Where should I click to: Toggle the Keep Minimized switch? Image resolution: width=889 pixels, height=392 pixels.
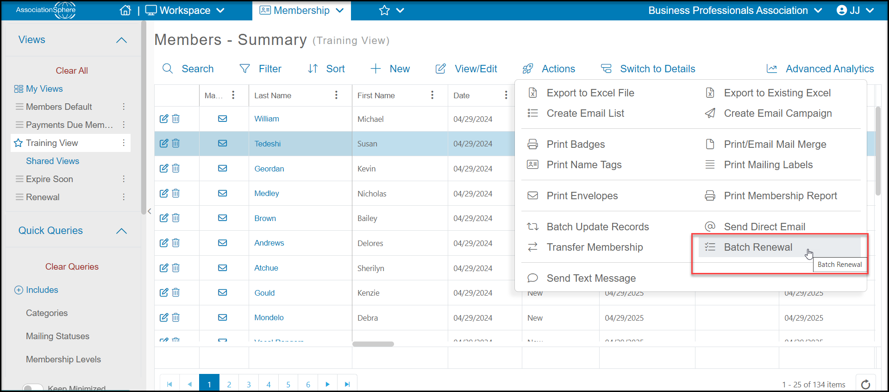click(33, 388)
